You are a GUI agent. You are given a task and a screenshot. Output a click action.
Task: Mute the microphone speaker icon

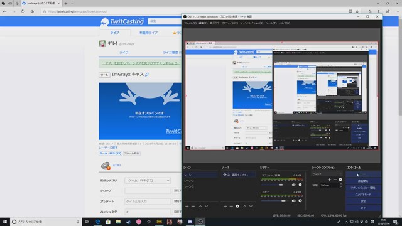click(x=294, y=201)
